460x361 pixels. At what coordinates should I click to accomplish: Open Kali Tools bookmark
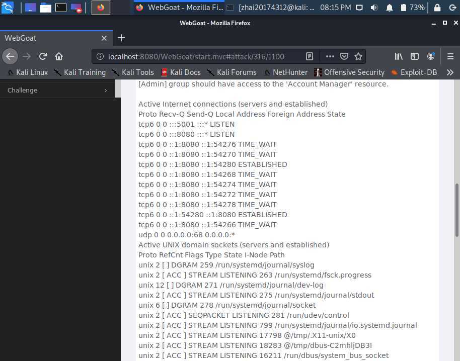(133, 72)
